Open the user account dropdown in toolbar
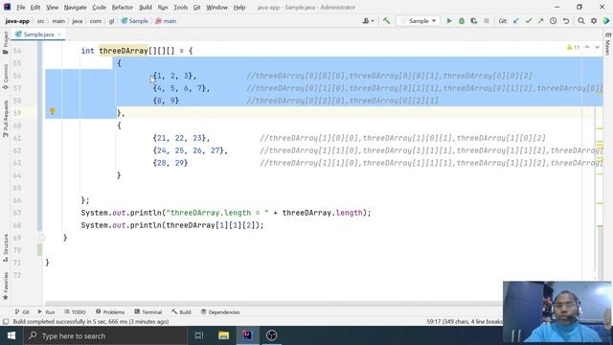The height and width of the screenshot is (345, 613). coord(368,21)
